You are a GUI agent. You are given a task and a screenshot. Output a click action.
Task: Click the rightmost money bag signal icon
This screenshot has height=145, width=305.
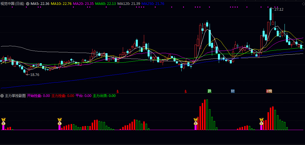[x=261, y=121]
